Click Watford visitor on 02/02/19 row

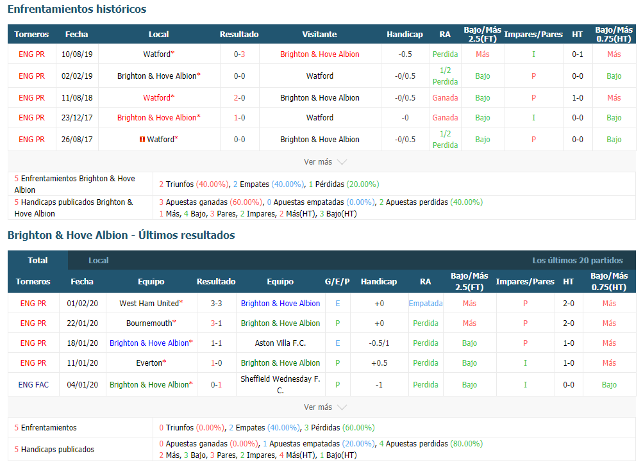click(x=319, y=76)
